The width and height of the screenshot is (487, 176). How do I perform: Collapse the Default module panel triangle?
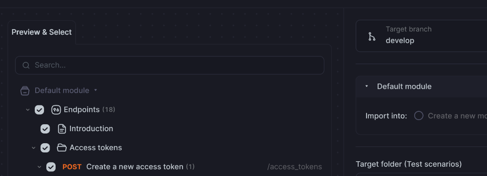pyautogui.click(x=367, y=86)
